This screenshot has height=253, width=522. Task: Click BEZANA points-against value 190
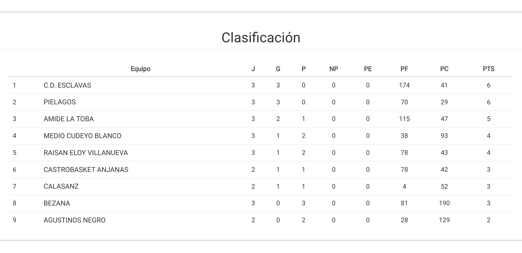(444, 203)
